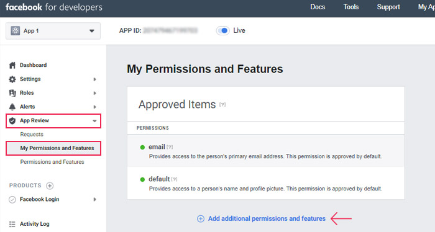Click the Alerts bell icon
This screenshot has height=232, width=435.
pos(12,107)
